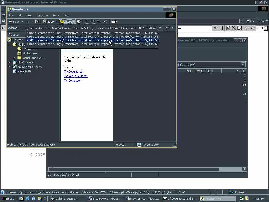Open the Search pane in Downloads

50,22
